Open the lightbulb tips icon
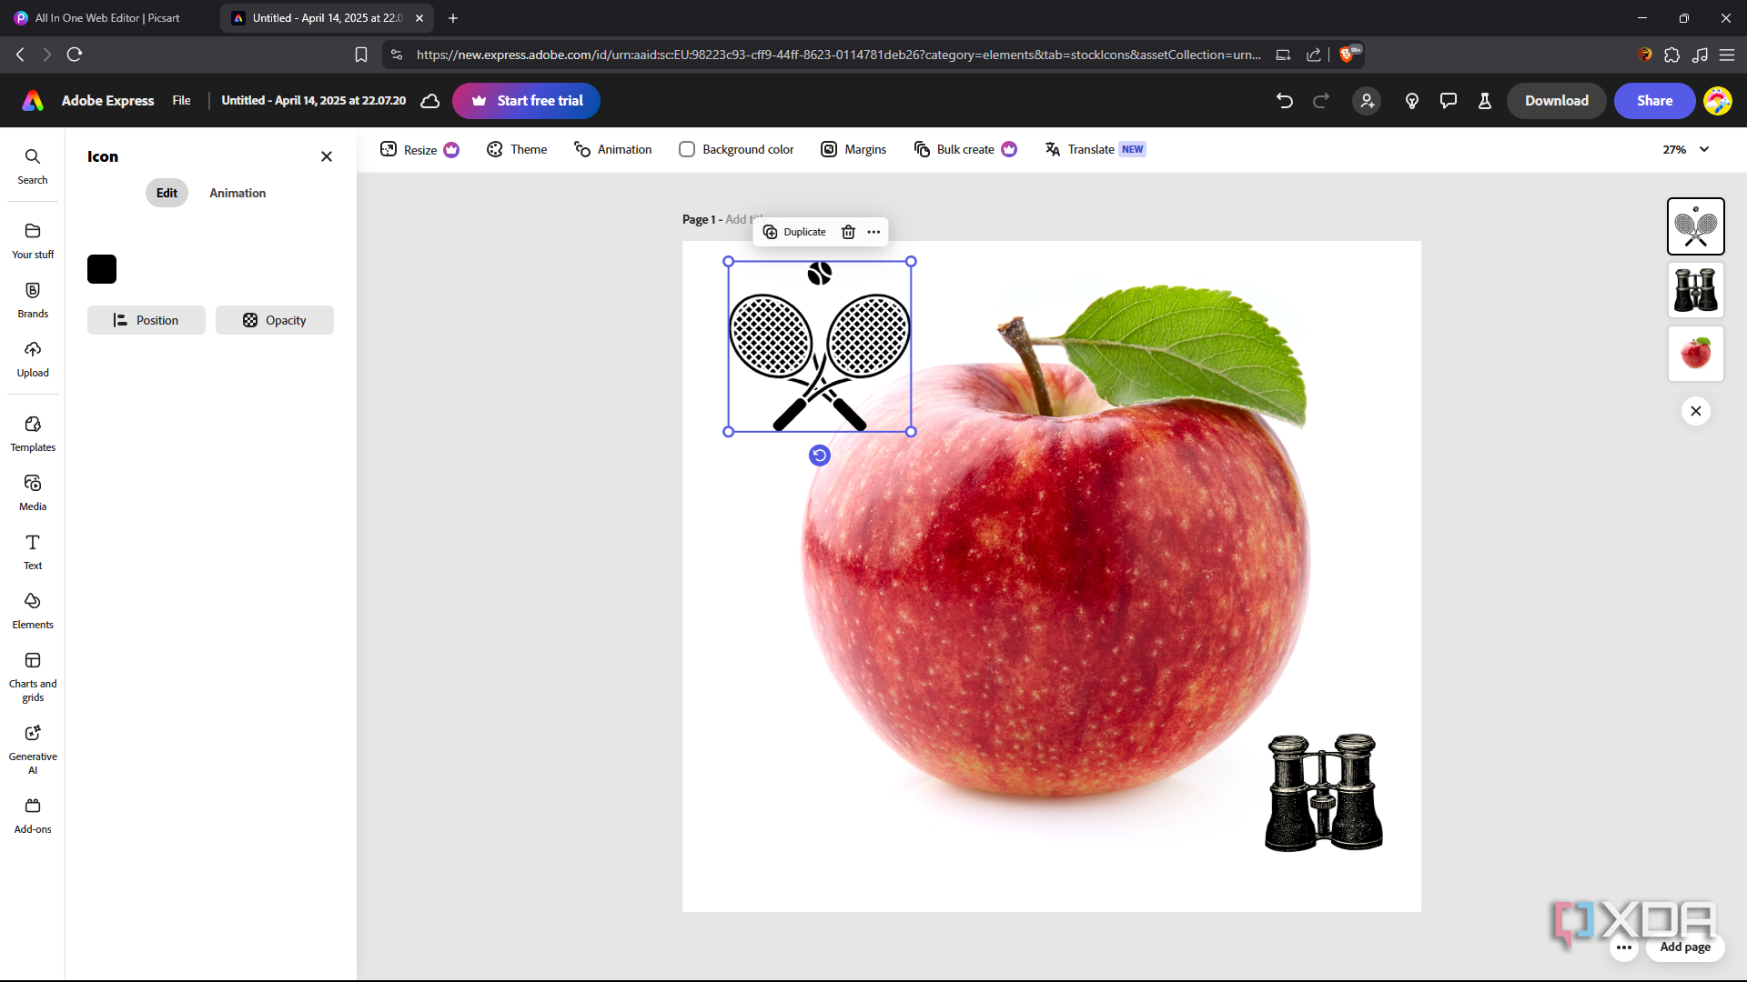Image resolution: width=1747 pixels, height=982 pixels. [x=1412, y=101]
